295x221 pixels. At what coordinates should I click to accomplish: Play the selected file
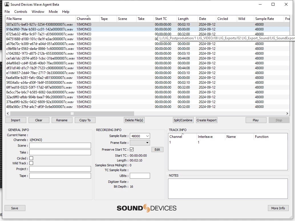pyautogui.click(x=256, y=120)
